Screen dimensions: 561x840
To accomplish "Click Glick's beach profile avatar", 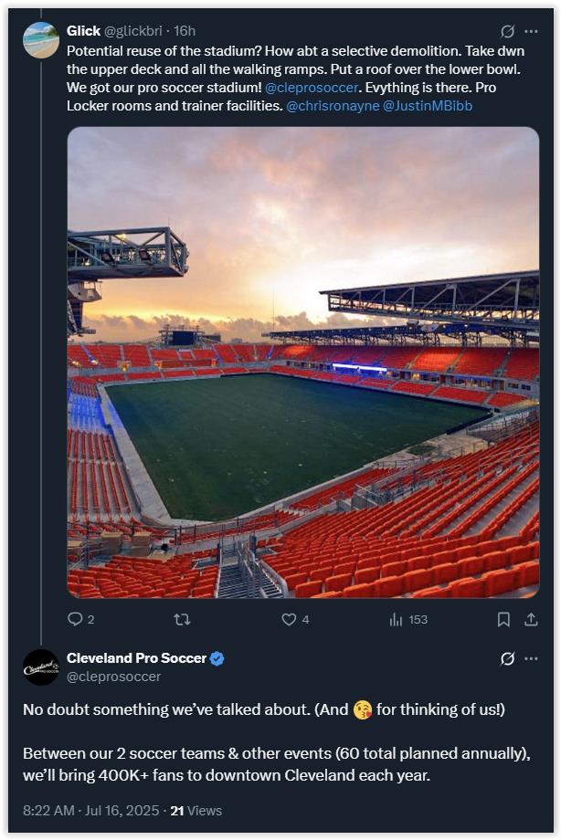I will [41, 40].
